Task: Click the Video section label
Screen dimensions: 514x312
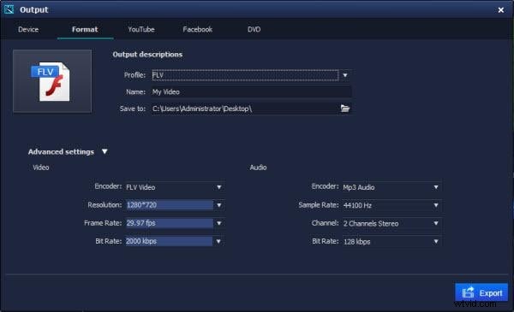Action: (40, 168)
